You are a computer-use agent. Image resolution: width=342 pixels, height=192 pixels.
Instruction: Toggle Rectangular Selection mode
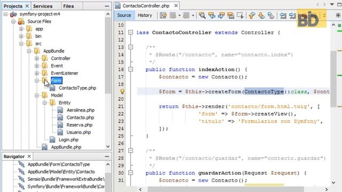point(240,15)
